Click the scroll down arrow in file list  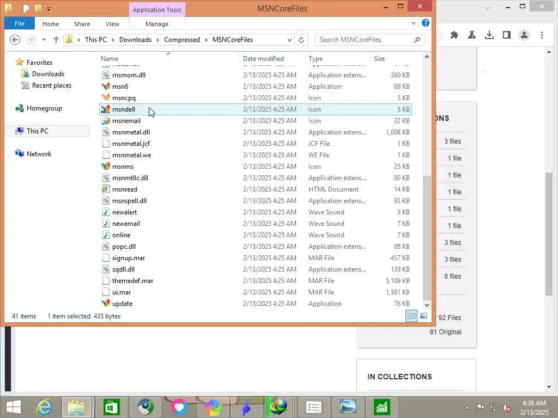[427, 305]
